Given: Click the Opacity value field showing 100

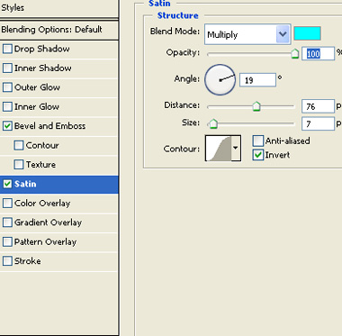Looking at the screenshot, I should pos(318,54).
